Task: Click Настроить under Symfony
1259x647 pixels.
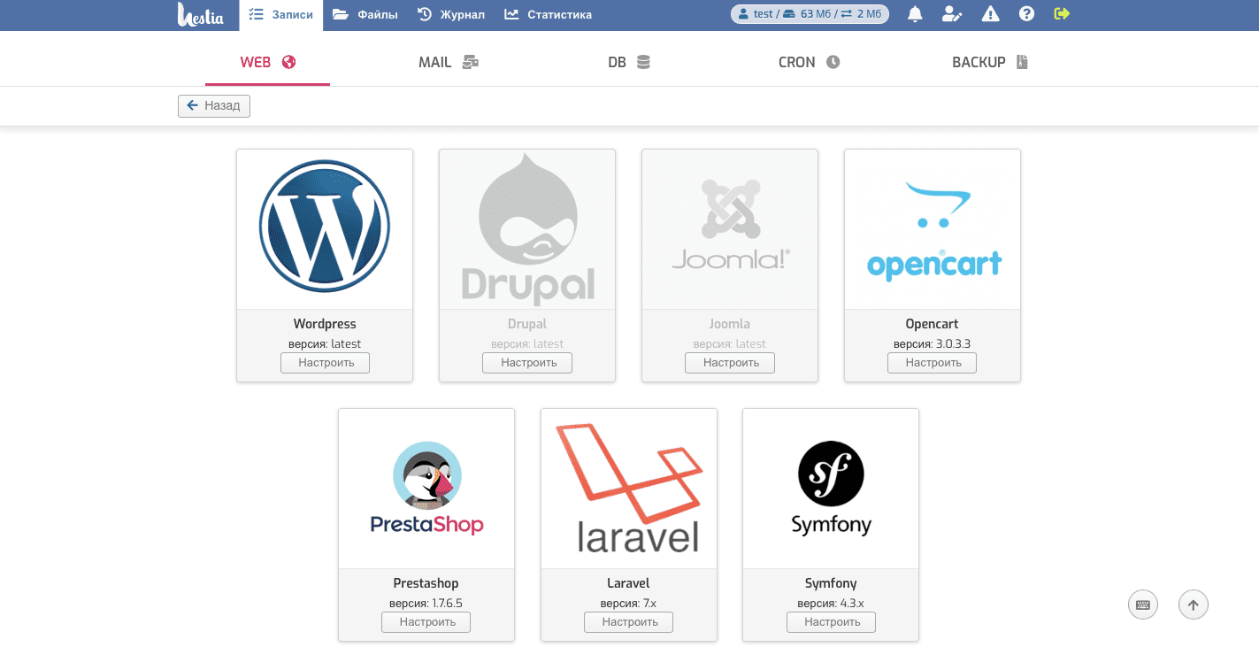Action: tap(832, 622)
